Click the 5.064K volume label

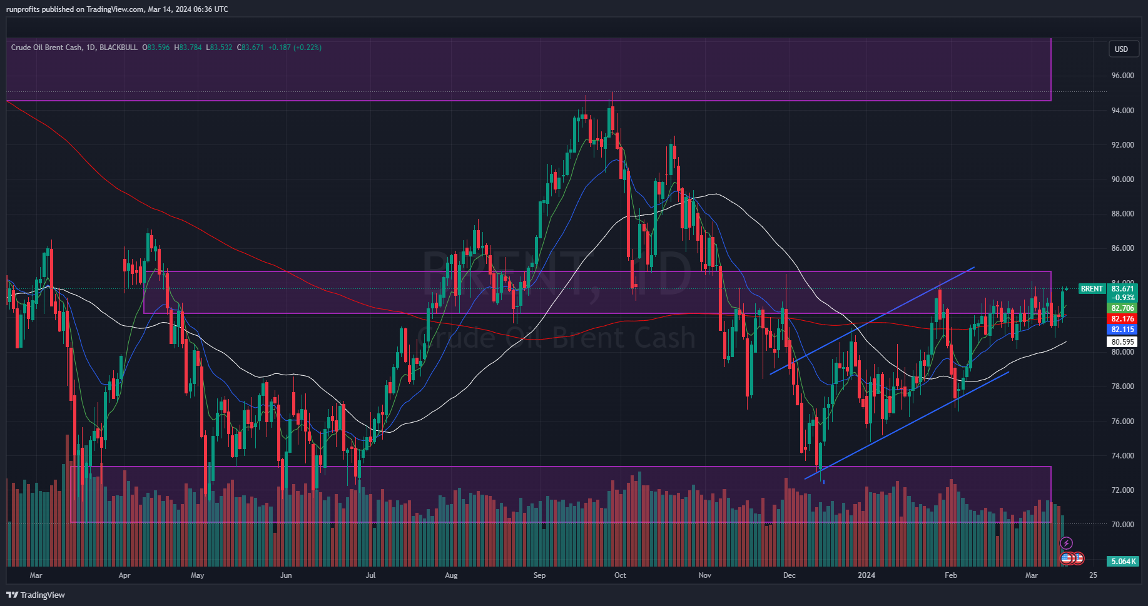(x=1122, y=561)
